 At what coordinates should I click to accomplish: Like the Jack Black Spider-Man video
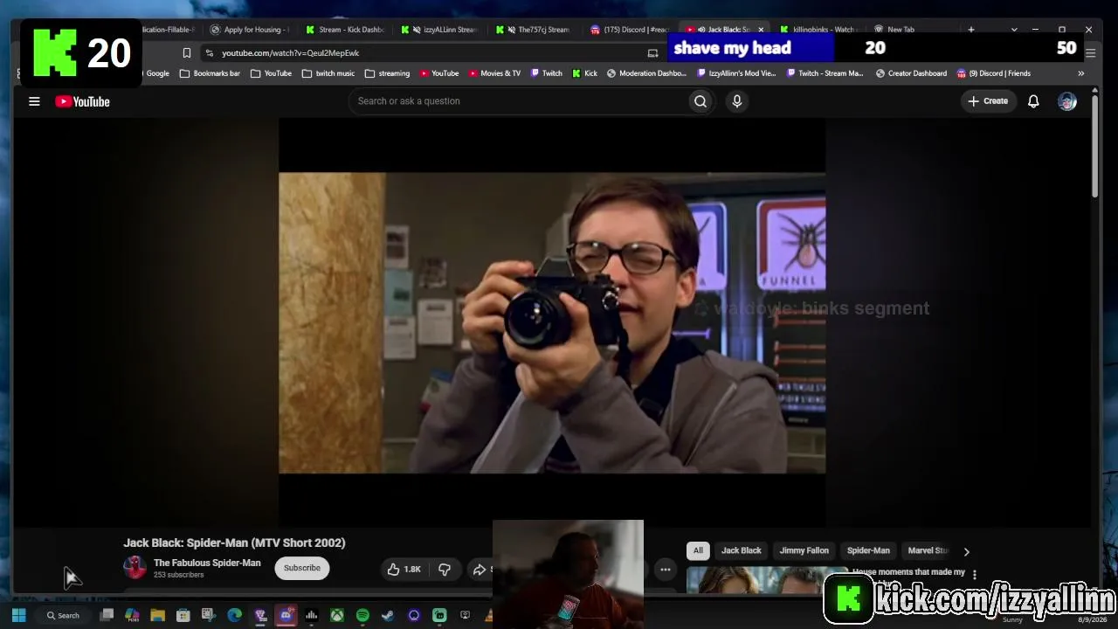[404, 570]
